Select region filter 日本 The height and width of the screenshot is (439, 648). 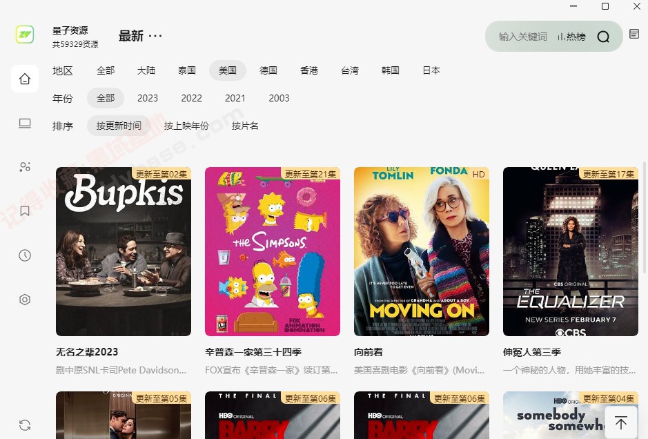coord(431,70)
